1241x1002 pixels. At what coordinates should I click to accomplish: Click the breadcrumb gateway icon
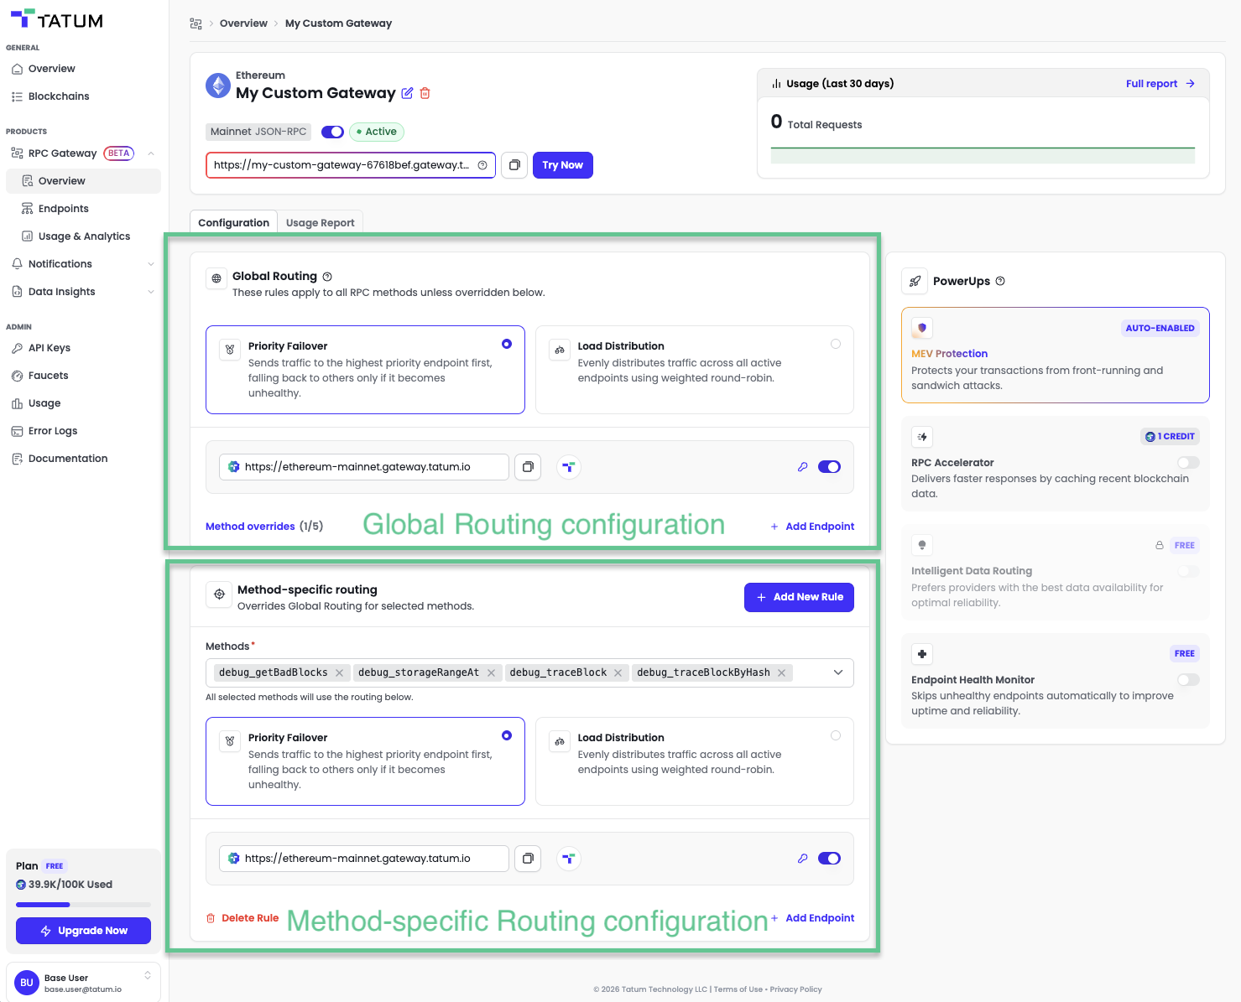196,23
